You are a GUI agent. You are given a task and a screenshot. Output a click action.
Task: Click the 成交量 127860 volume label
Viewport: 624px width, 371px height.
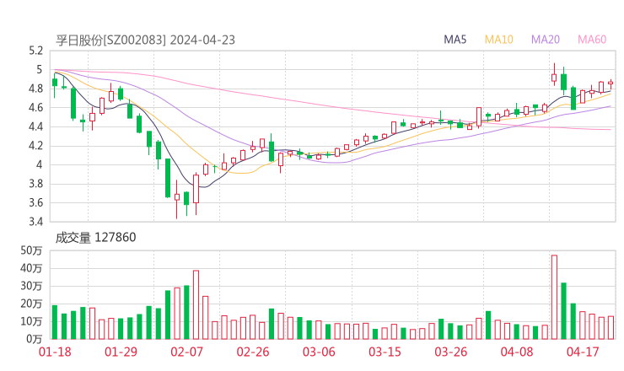(x=95, y=238)
